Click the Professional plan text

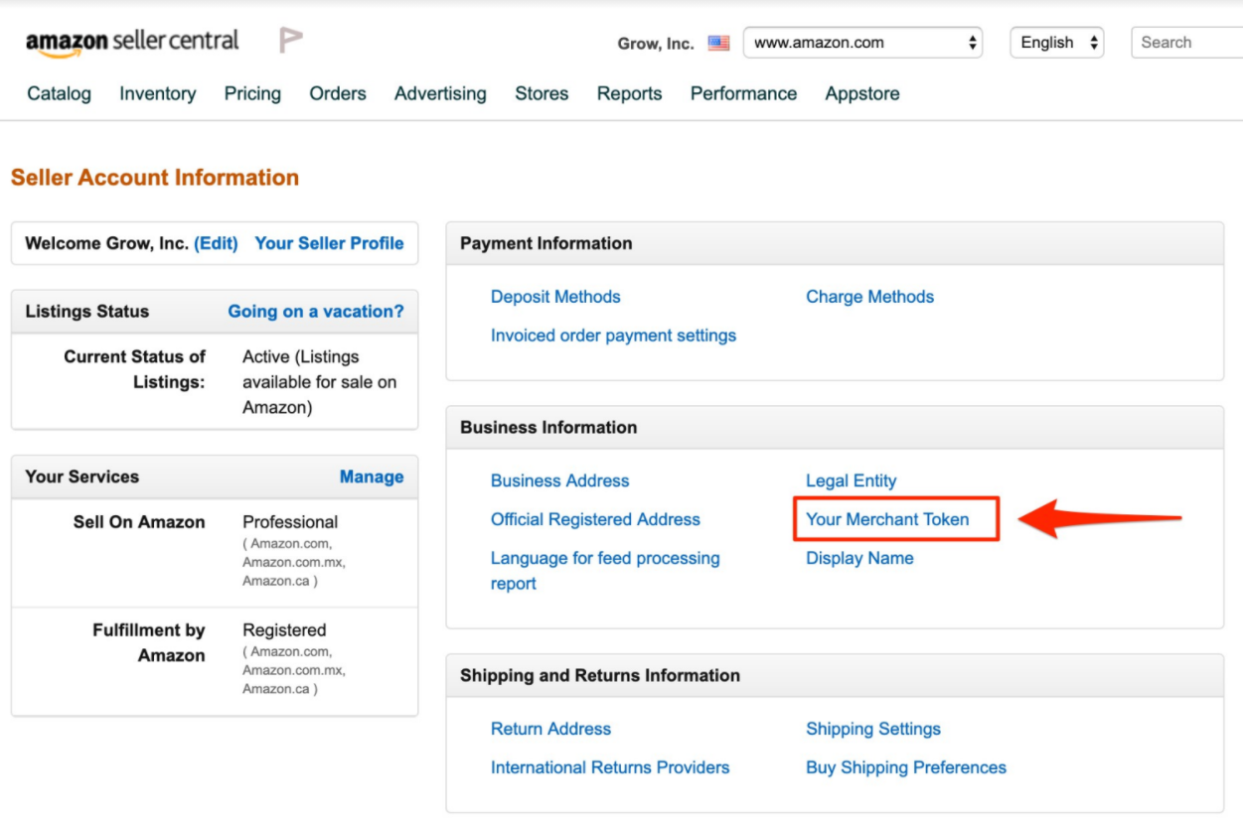click(290, 522)
